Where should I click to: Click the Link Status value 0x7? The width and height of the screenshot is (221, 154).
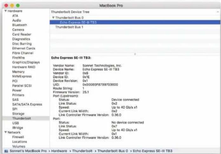pyautogui.click(x=114, y=126)
